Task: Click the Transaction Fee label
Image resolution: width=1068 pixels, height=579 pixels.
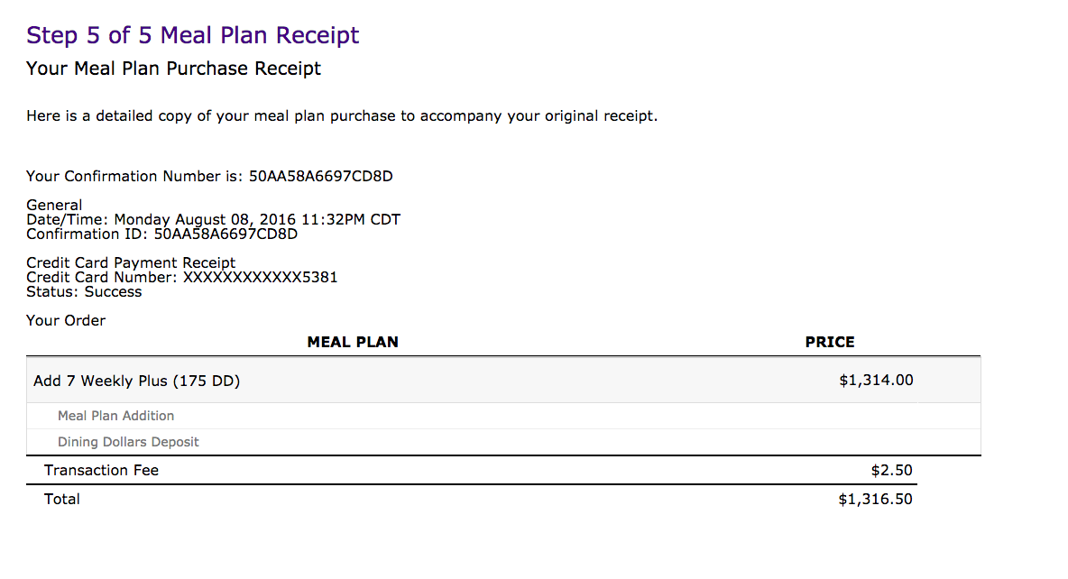Action: pyautogui.click(x=102, y=470)
